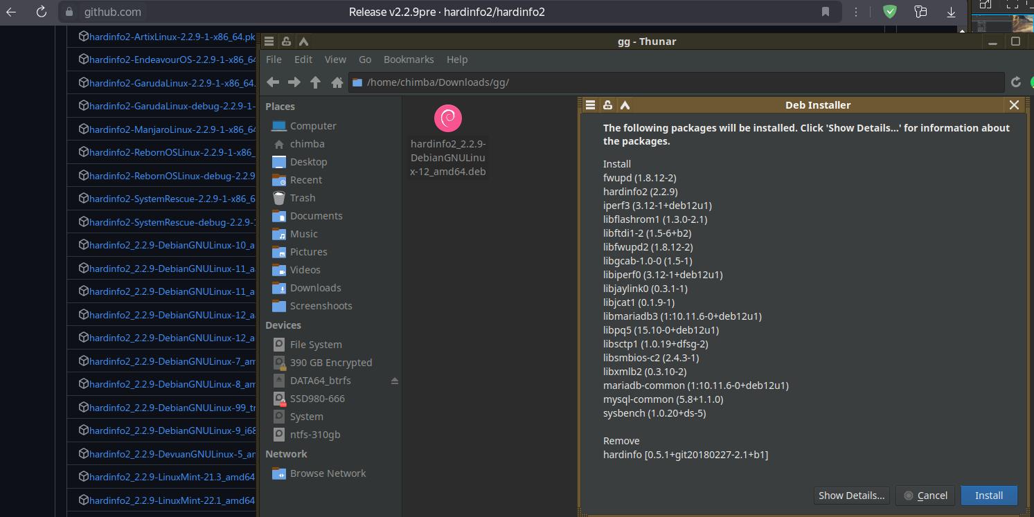Close the Deb Installer dialog
Screen dimensions: 1034x517
click(1014, 105)
